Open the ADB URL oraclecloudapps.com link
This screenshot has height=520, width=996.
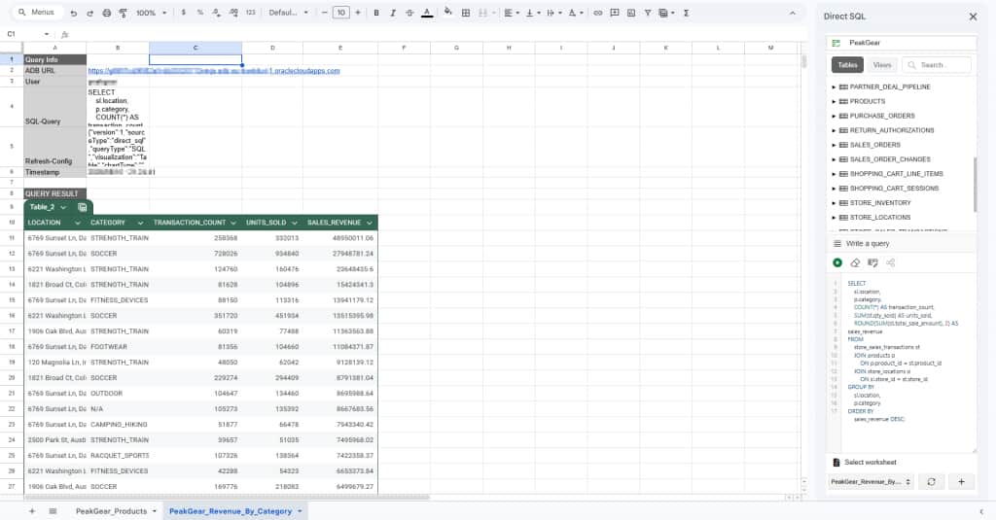(x=213, y=71)
